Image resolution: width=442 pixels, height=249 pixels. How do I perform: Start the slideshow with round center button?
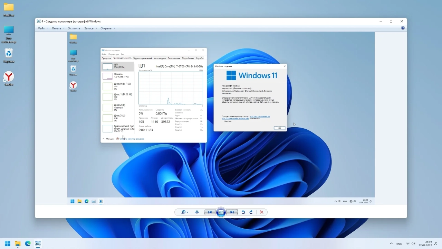coord(221,212)
